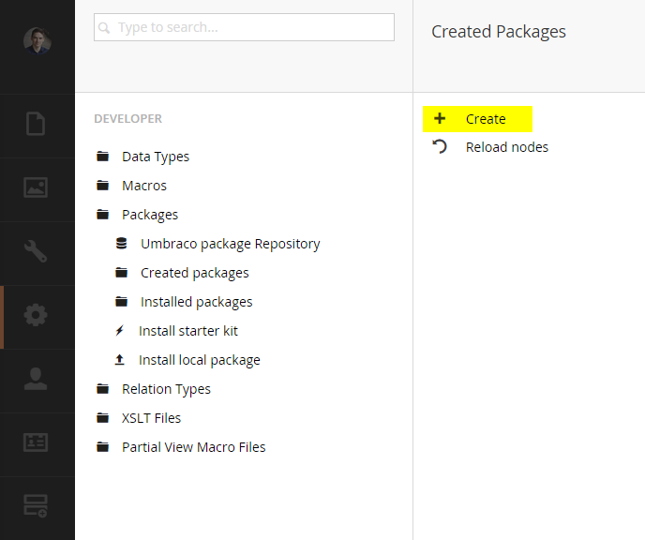Viewport: 645px width, 540px height.
Task: Open Installed packages folder
Action: point(196,302)
